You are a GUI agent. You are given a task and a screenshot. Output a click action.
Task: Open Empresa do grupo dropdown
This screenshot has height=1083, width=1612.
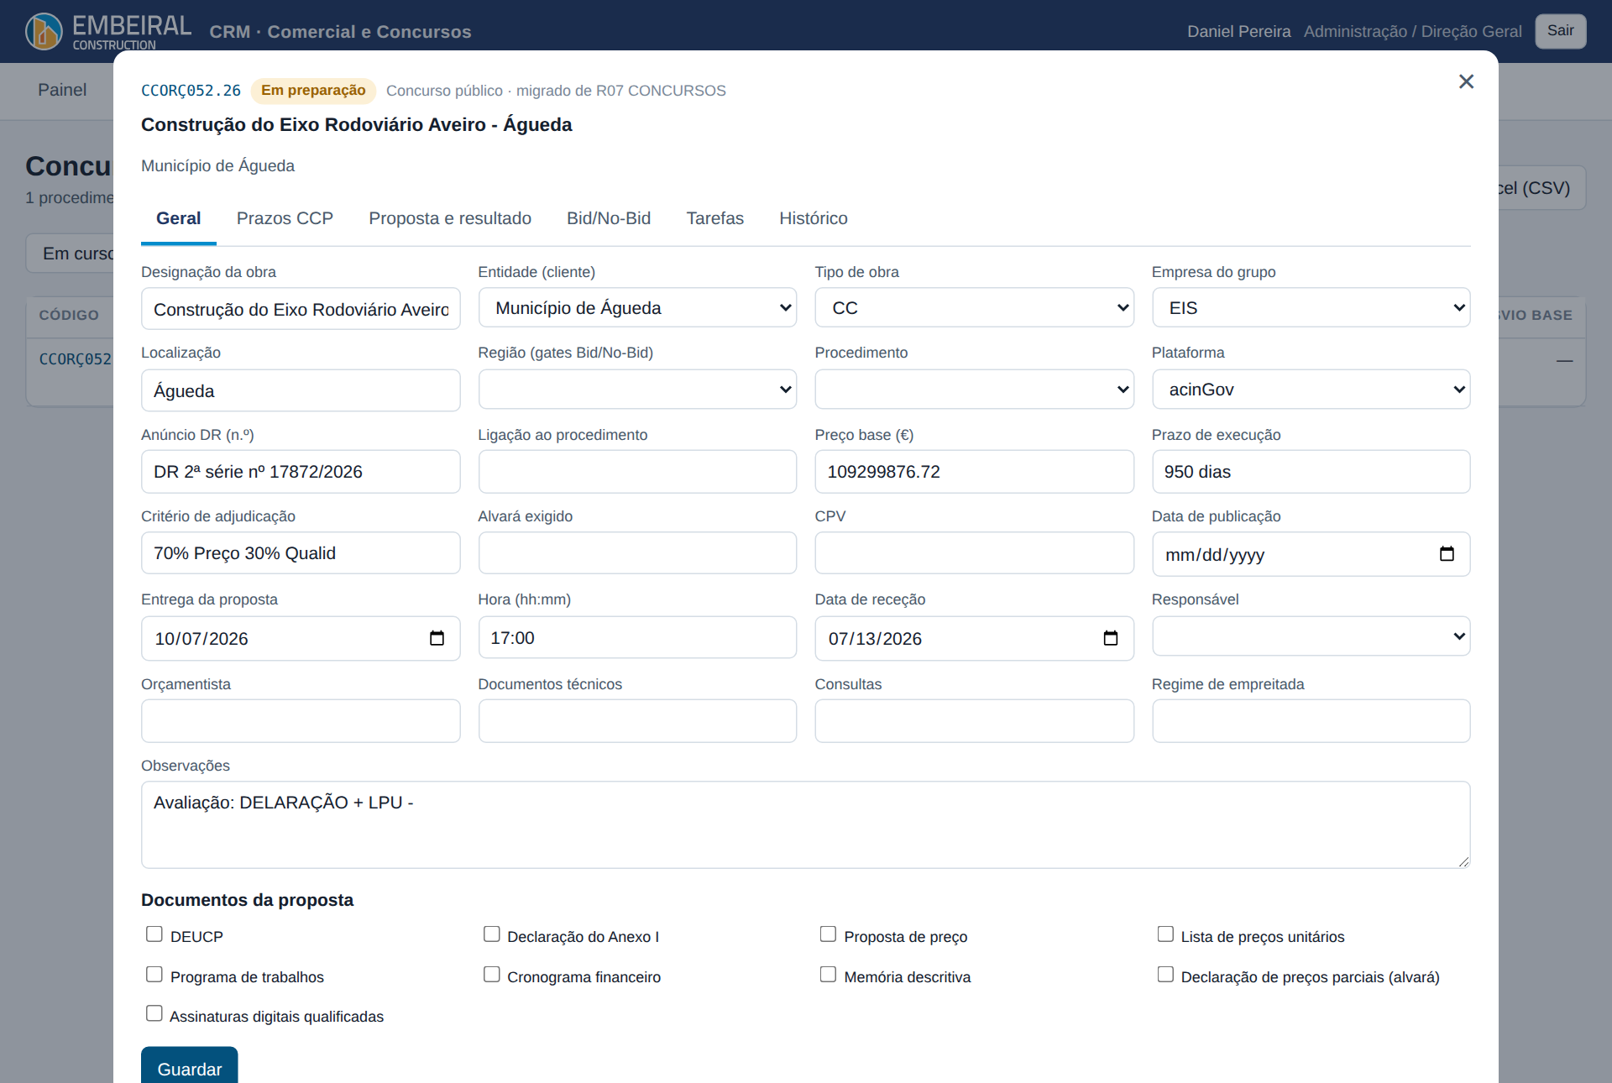1311,308
